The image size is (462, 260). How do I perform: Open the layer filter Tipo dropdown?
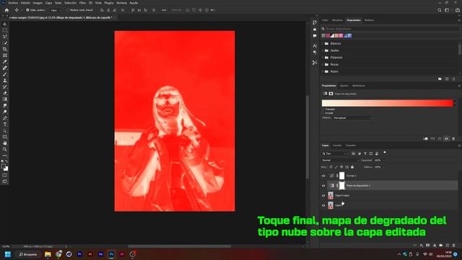pyautogui.click(x=334, y=154)
